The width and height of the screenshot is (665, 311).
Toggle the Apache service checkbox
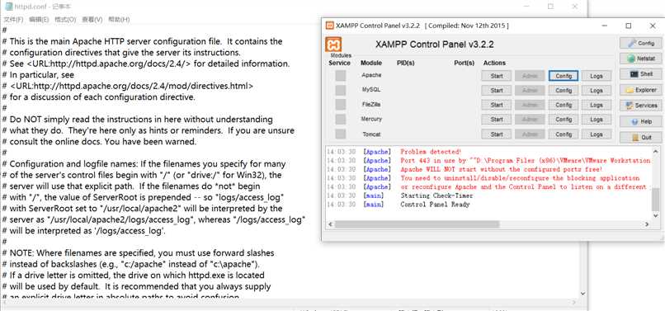pos(340,76)
